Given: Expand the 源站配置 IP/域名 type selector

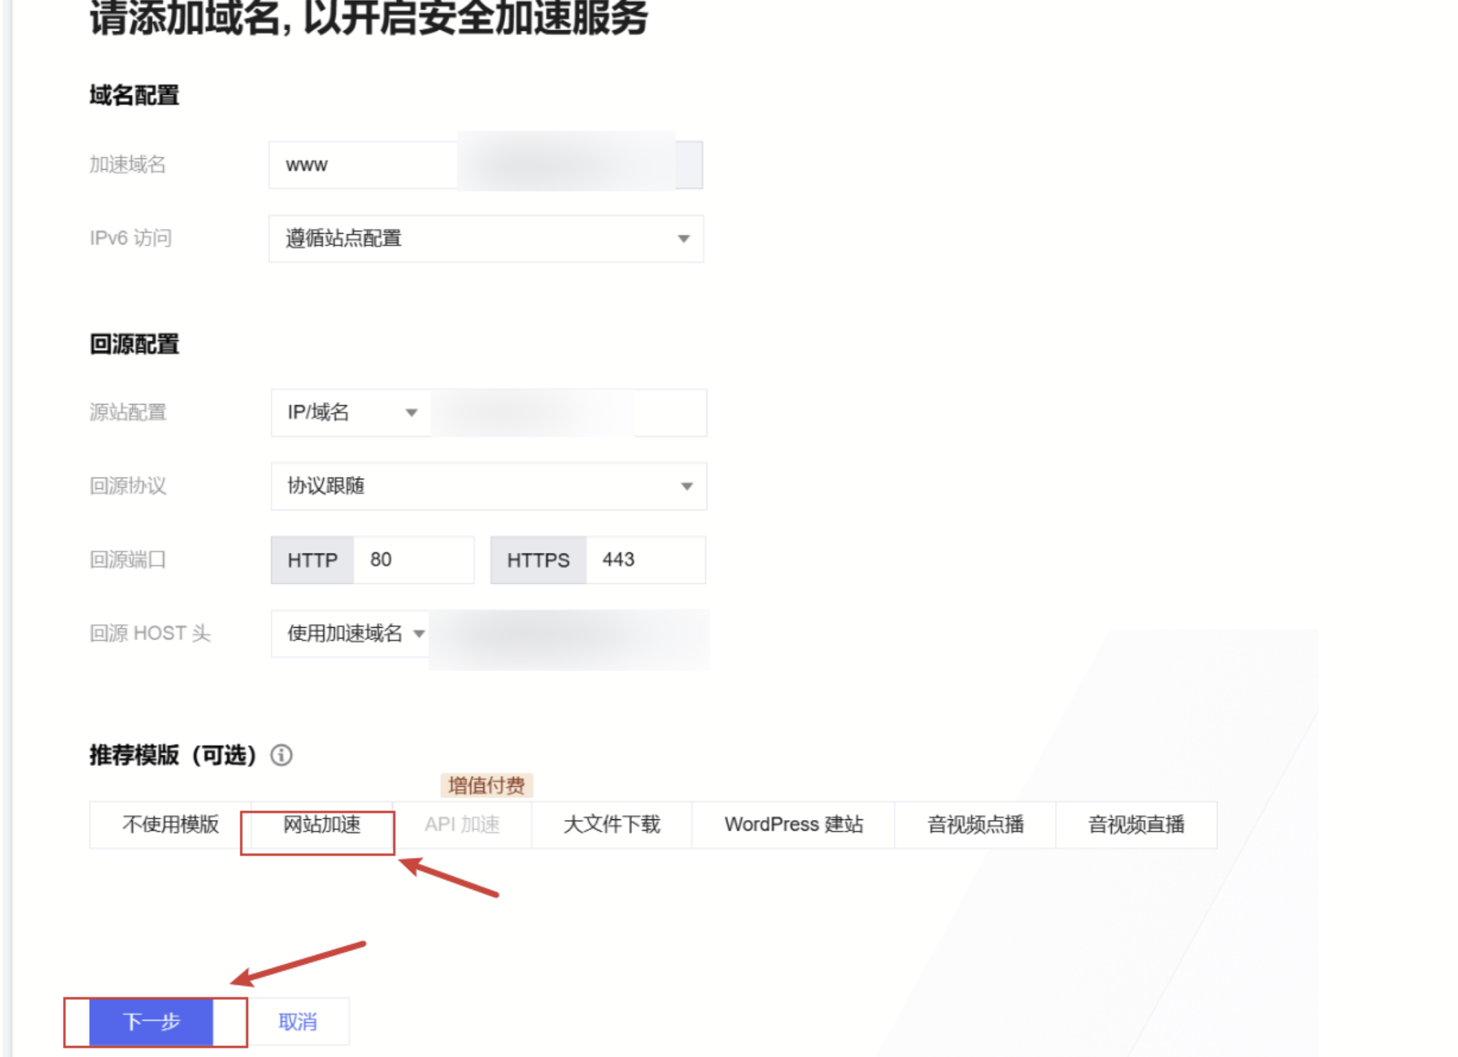Looking at the screenshot, I should coord(351,412).
